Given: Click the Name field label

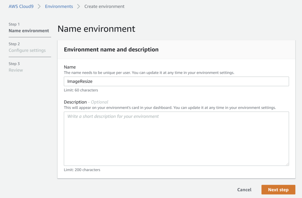Looking at the screenshot, I should point(70,67).
